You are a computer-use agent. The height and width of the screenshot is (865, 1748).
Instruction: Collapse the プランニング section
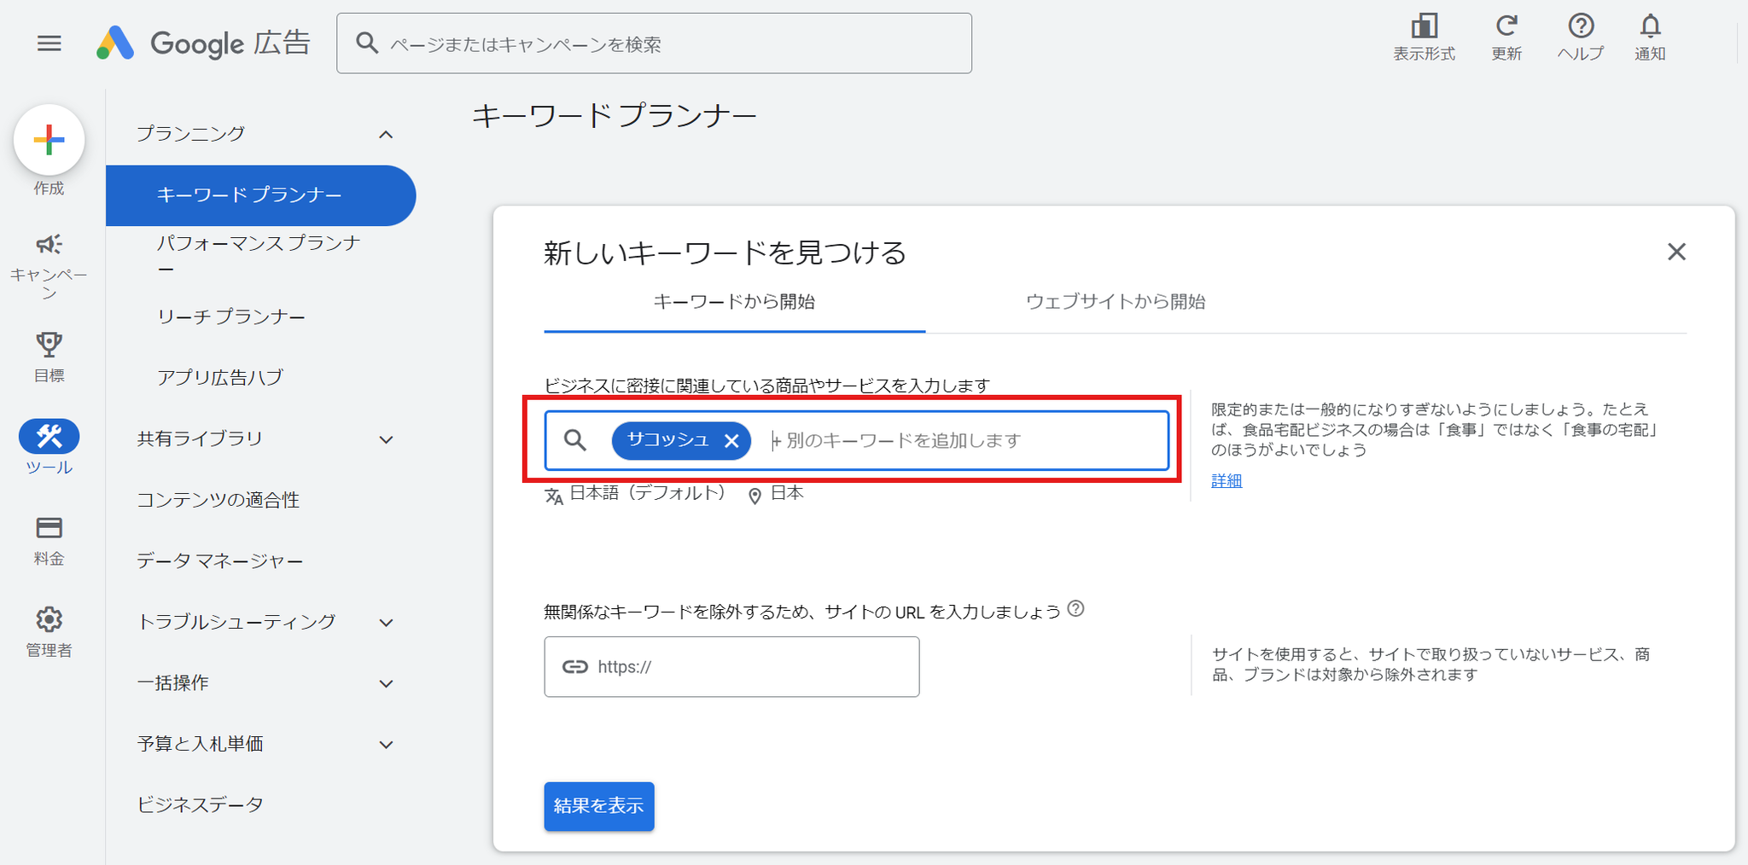(386, 135)
